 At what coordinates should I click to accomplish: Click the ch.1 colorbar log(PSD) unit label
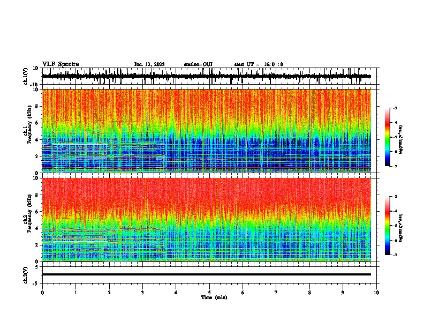401,140
